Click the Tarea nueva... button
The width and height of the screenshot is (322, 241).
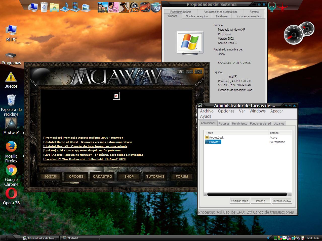pos(282,201)
